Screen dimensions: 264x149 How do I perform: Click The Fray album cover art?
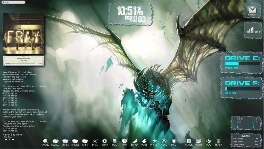point(23,34)
